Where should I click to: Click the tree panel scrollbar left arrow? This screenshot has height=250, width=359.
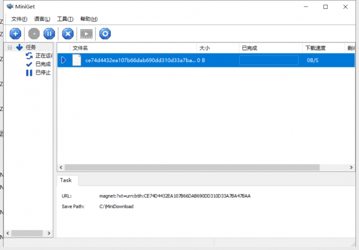(8, 233)
